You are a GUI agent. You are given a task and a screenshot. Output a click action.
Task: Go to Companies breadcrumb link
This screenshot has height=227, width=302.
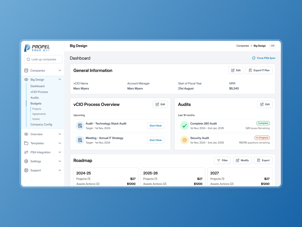[243, 46]
